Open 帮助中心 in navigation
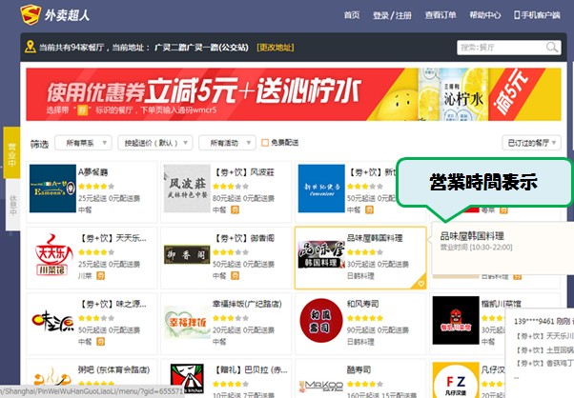This screenshot has height=398, width=574. 485,15
